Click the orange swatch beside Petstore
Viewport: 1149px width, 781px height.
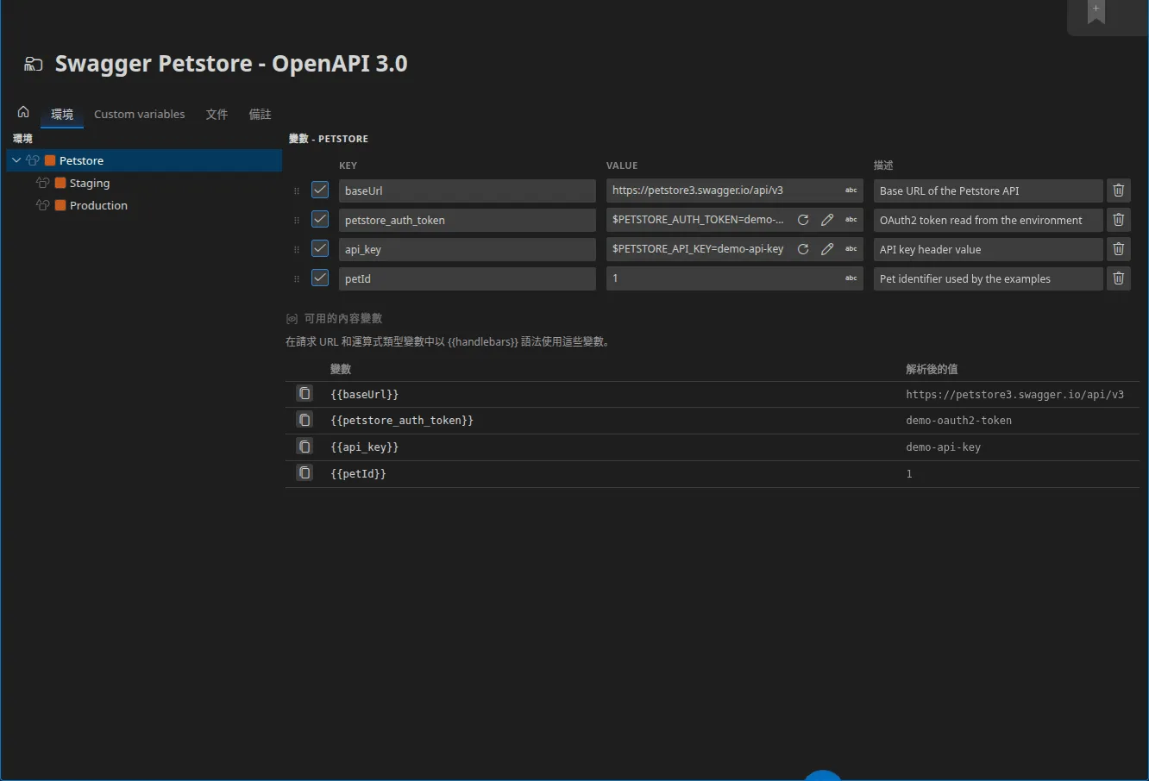pos(50,160)
